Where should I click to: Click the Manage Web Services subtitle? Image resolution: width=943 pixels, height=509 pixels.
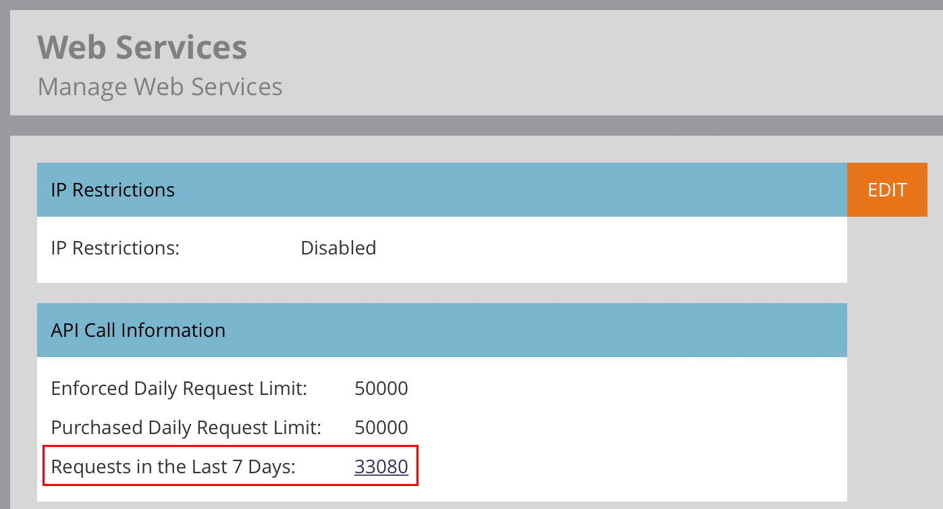coord(160,87)
